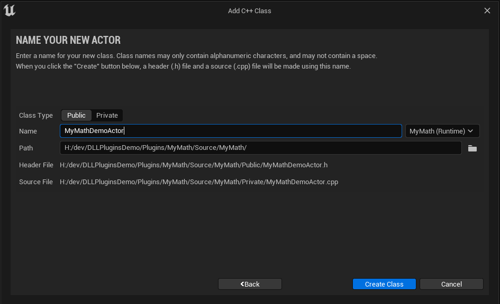Click the Add C++ Class title bar

pyautogui.click(x=250, y=11)
